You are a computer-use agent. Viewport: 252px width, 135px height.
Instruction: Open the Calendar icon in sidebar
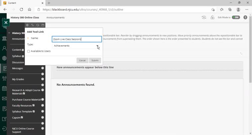(x=4, y=88)
